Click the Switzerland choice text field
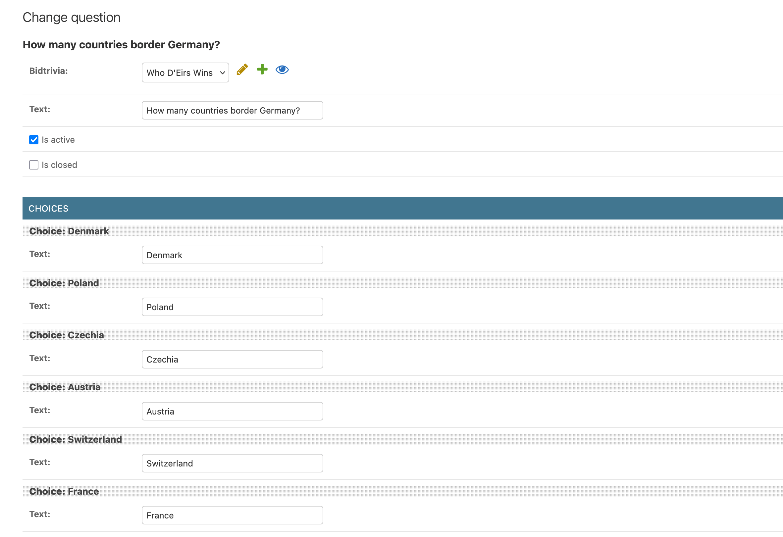Screen dimensions: 783x537 pyautogui.click(x=233, y=463)
